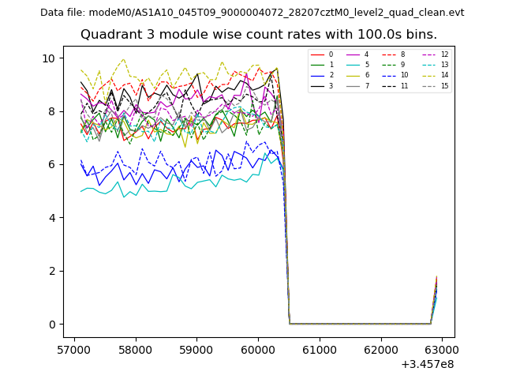Viewport: 505px width, 379px height.
Task: Click the y-axis tick label 4
Action: point(52,218)
